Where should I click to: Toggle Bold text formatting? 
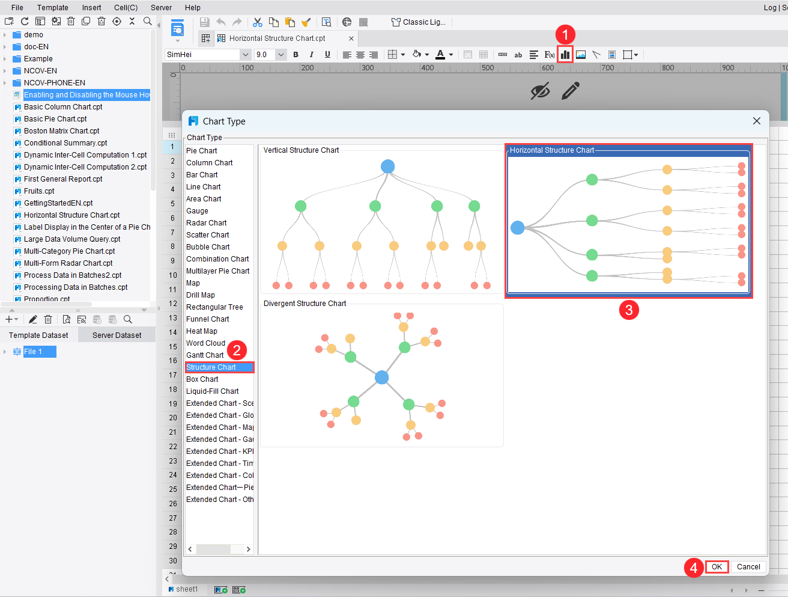coord(295,55)
